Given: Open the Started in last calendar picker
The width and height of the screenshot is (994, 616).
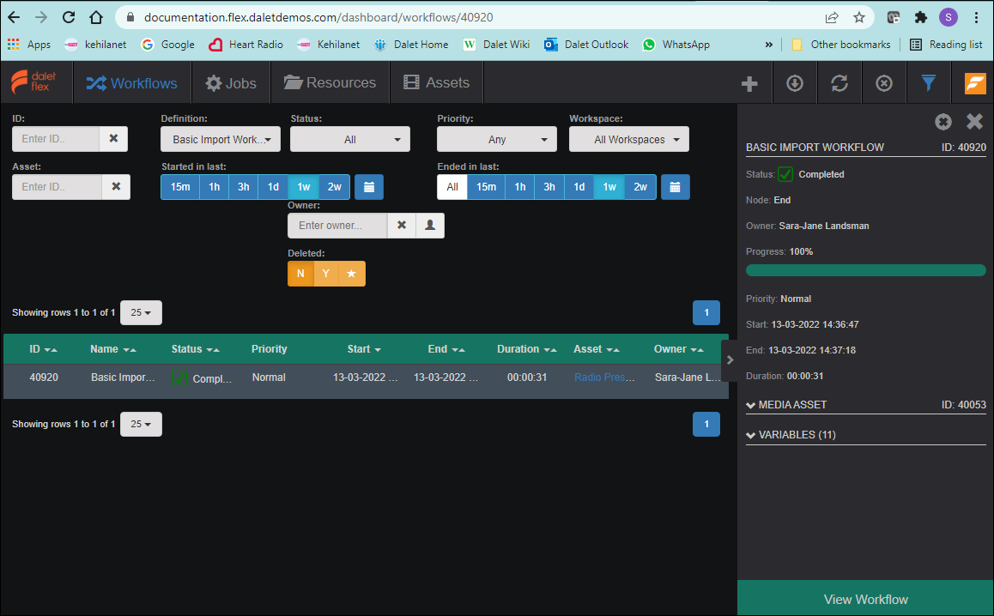Looking at the screenshot, I should tap(369, 187).
